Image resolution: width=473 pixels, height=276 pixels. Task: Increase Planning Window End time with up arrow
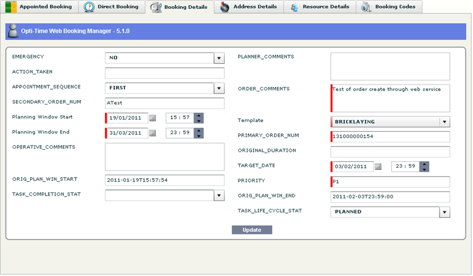coord(199,131)
